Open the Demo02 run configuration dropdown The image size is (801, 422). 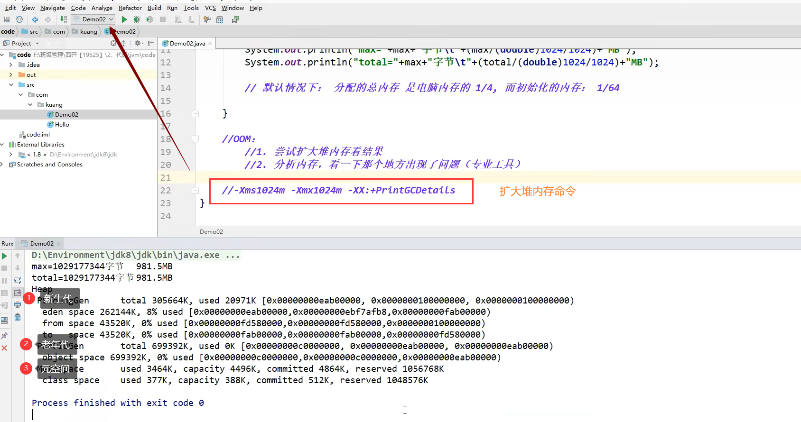pos(93,19)
